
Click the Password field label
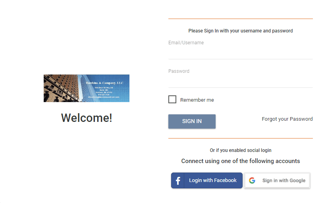point(179,71)
